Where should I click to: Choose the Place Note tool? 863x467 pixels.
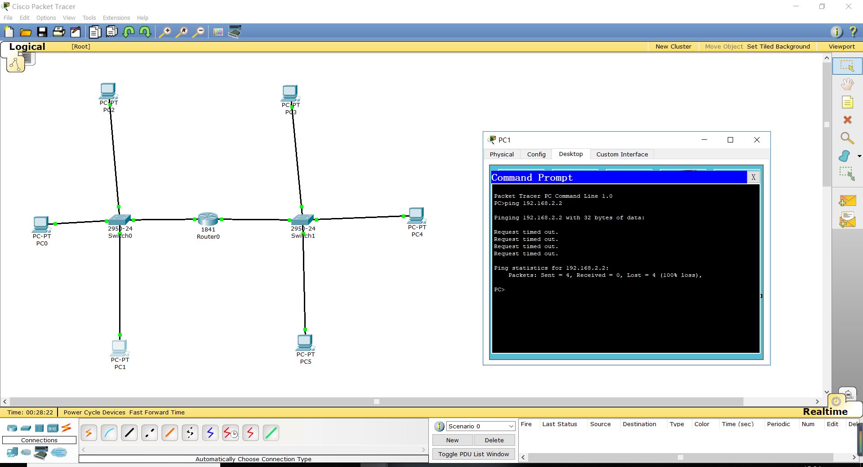(847, 102)
